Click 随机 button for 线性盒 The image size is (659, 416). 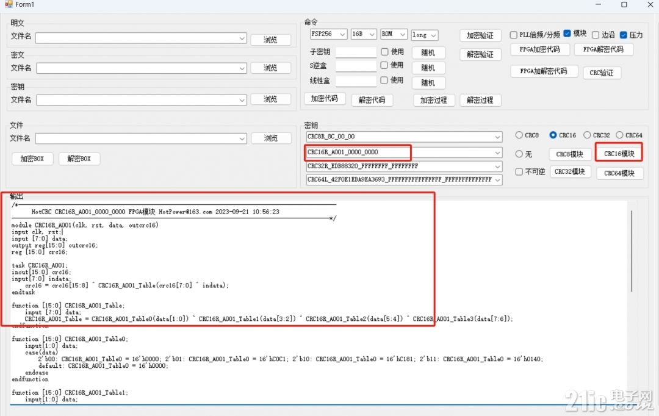(428, 83)
